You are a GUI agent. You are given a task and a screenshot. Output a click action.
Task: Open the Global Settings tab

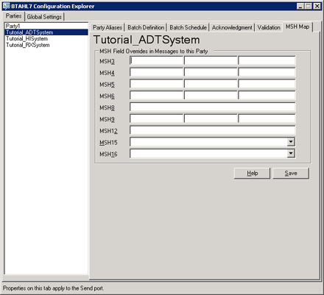[x=44, y=17]
